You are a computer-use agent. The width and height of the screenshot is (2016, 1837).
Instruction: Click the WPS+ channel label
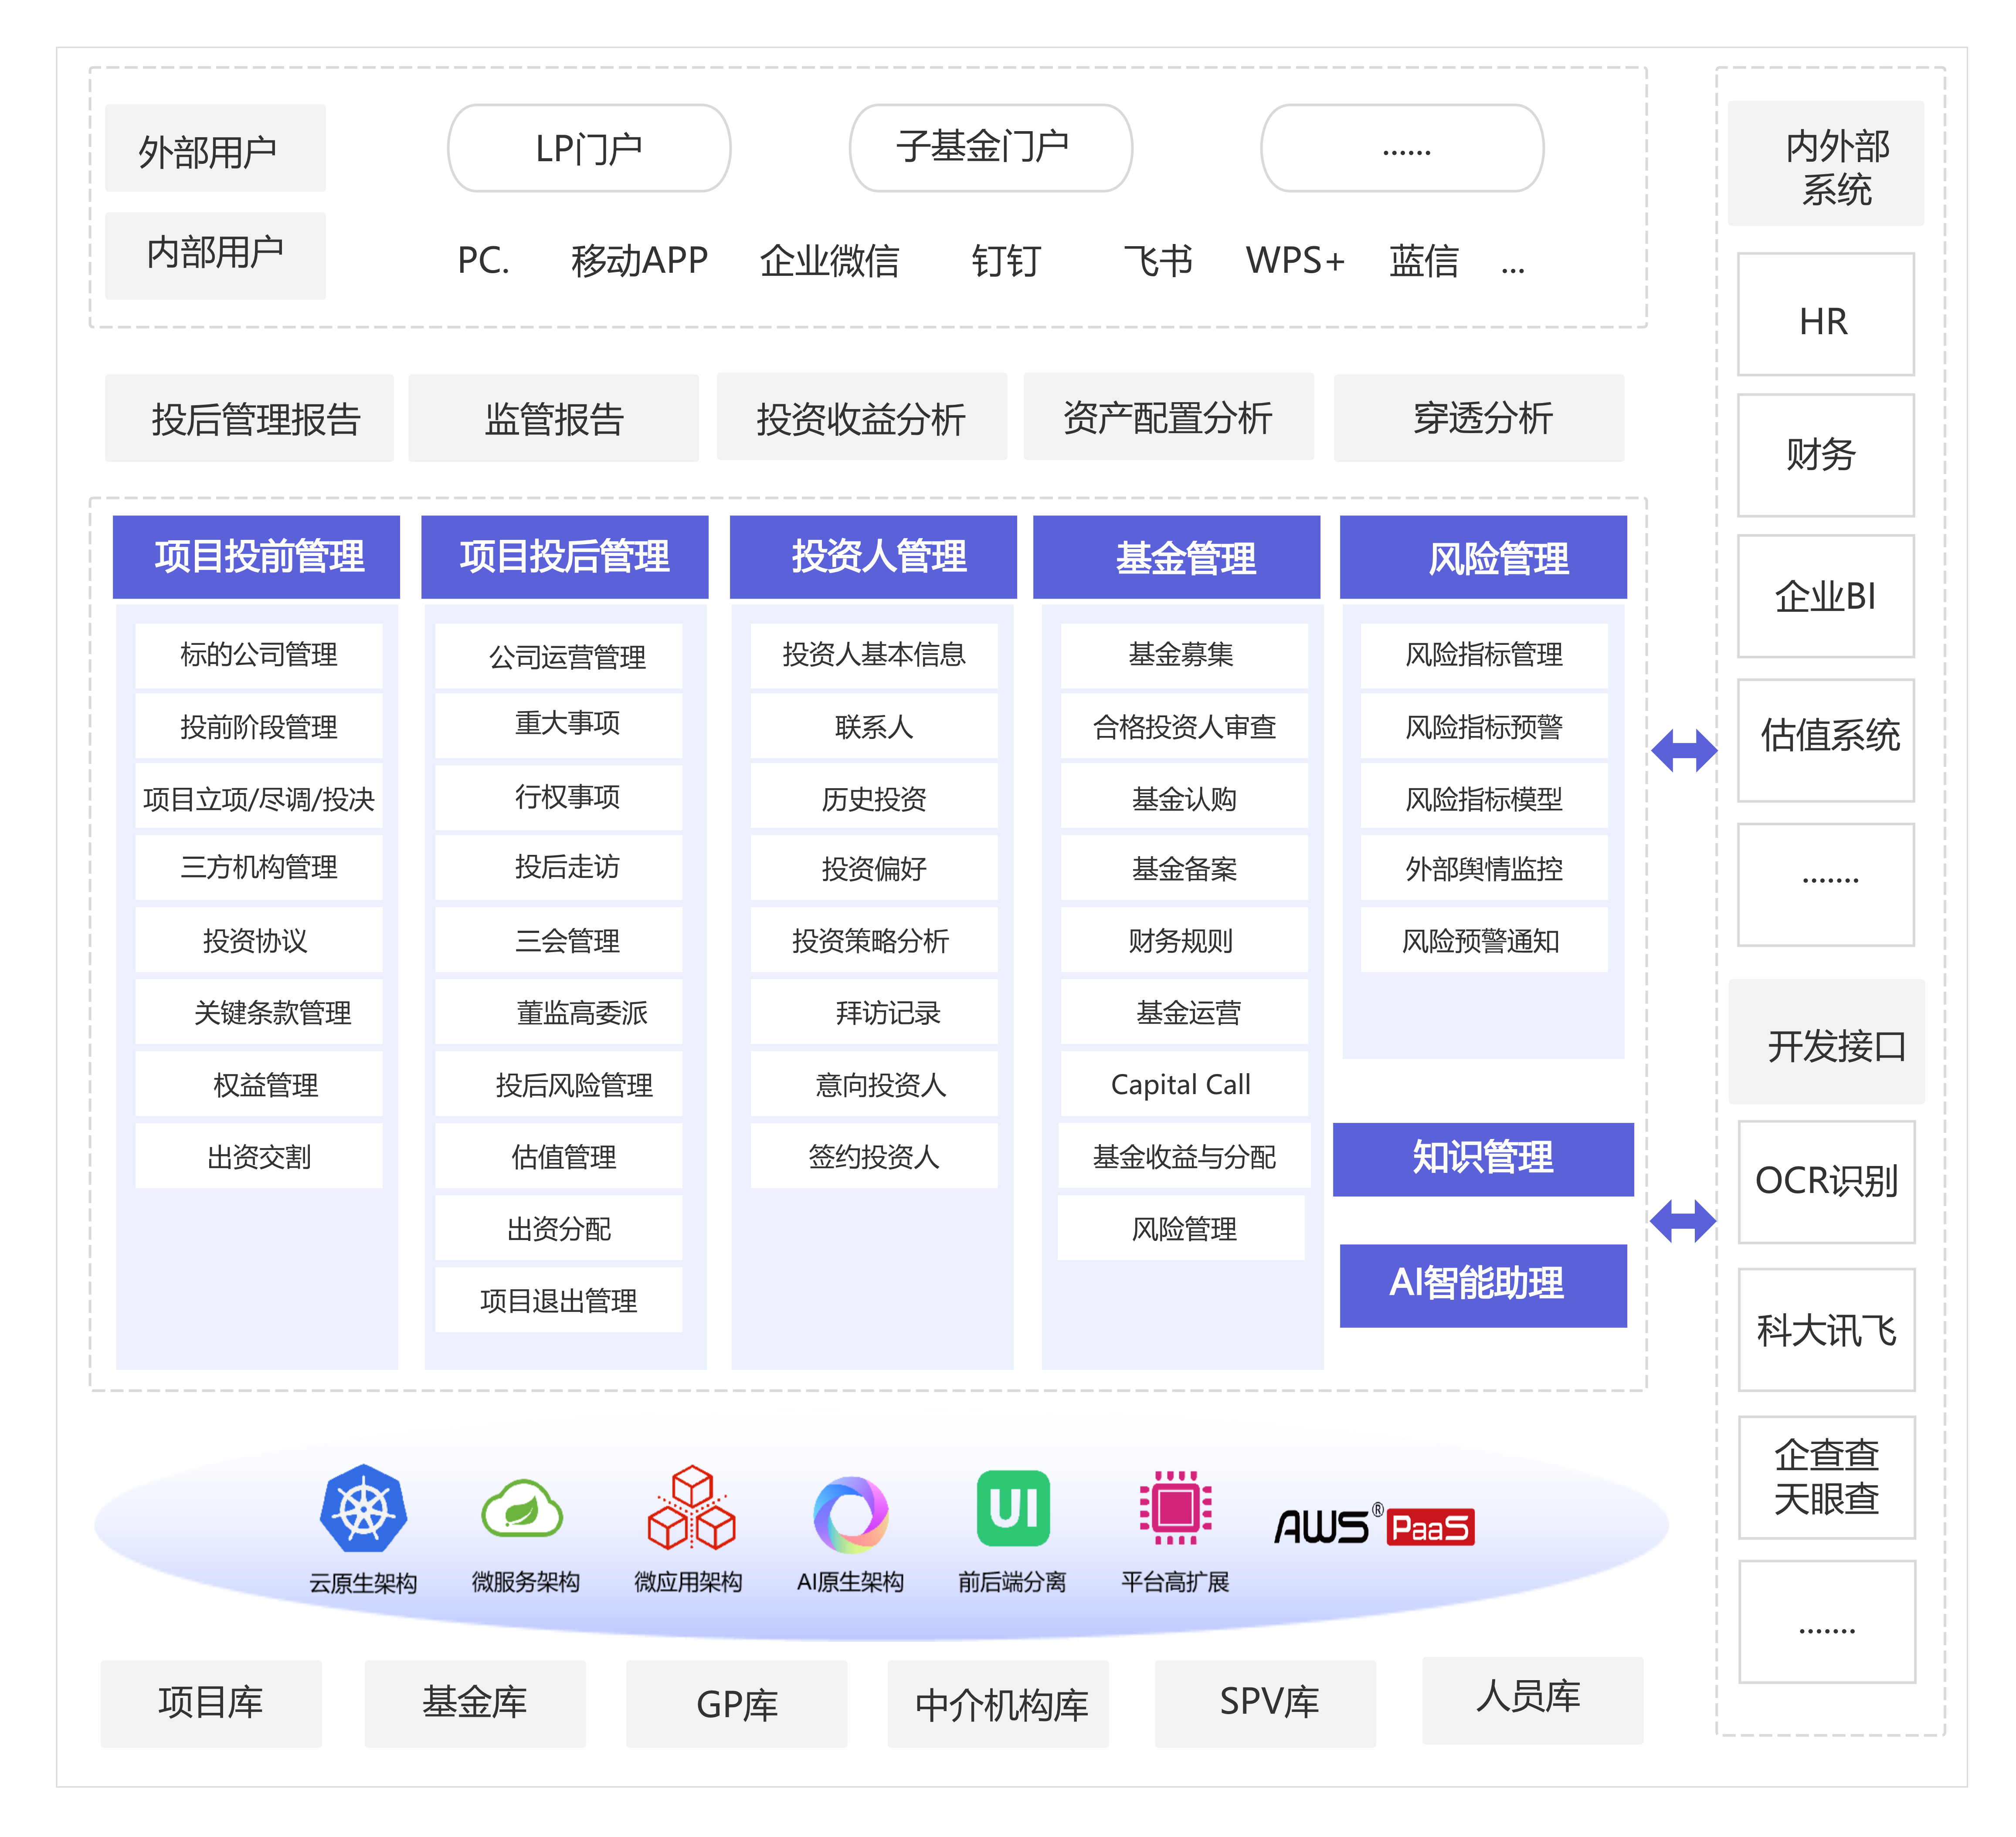click(1295, 261)
